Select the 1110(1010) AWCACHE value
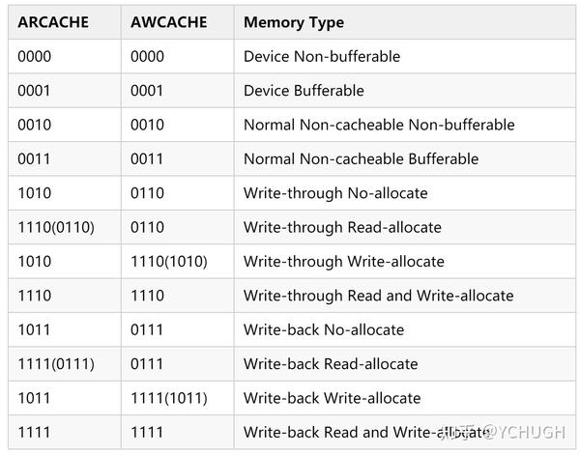This screenshot has width=580, height=455. point(169,262)
